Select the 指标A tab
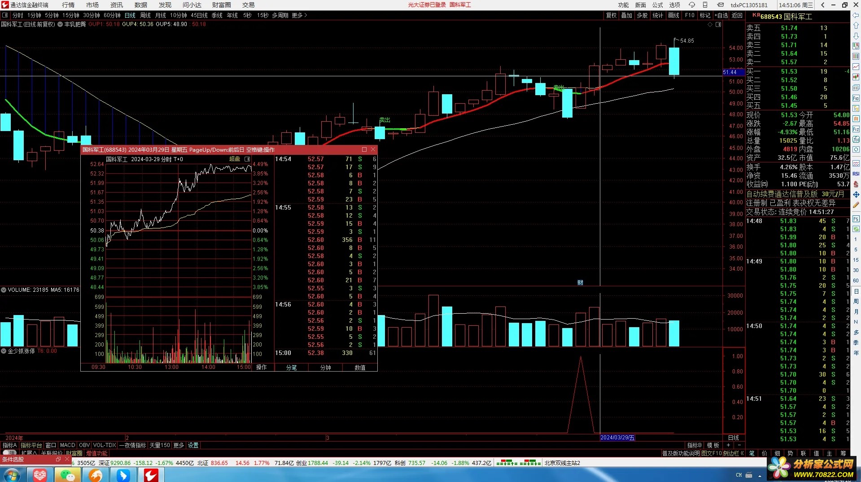This screenshot has width=861, height=482. coord(9,445)
